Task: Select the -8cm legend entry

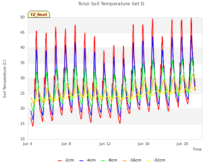Action: pyautogui.click(x=109, y=160)
